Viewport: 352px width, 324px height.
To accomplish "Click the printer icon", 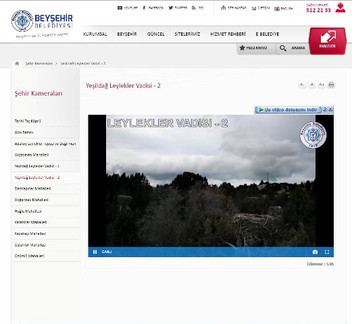I will [x=331, y=84].
